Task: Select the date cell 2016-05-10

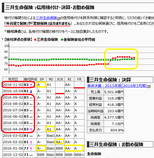Action: click(13, 123)
